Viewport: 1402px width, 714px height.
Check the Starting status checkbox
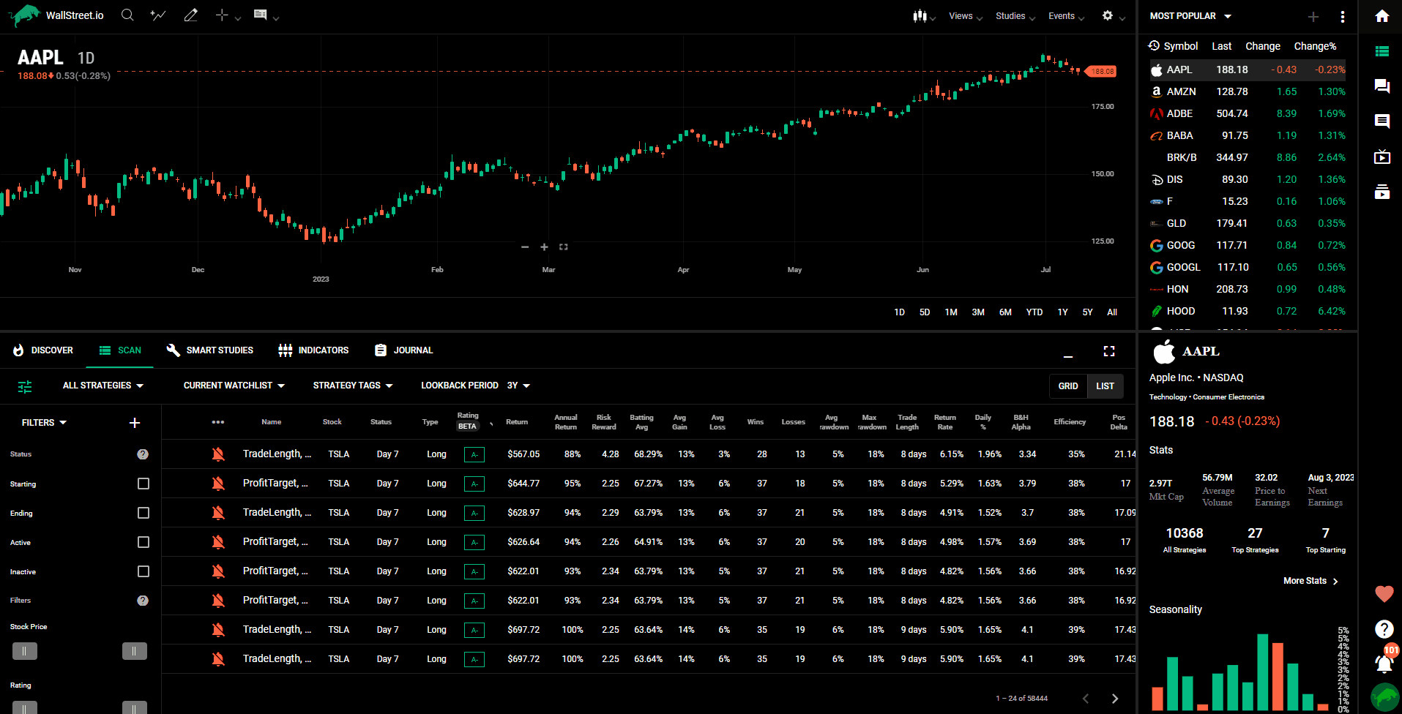pos(143,484)
